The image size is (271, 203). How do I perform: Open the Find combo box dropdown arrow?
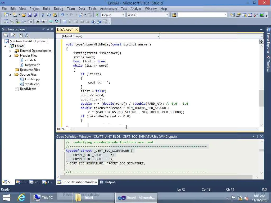[x=225, y=15]
